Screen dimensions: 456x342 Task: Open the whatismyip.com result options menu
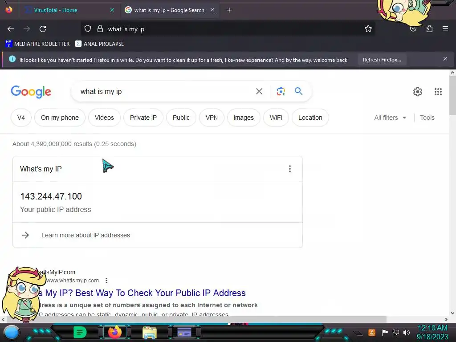(106, 281)
